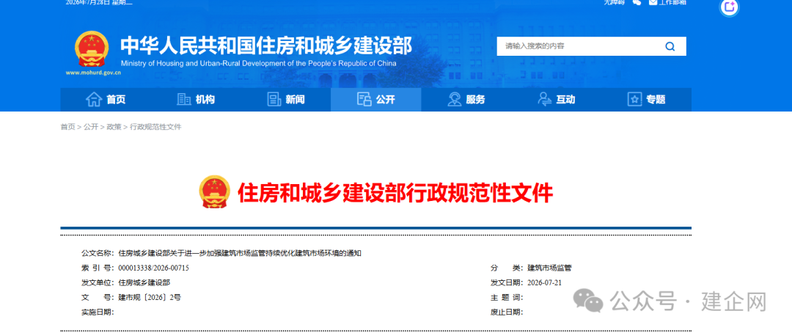Screen dimensions: 792x333
Task: Open the 新闻 navigation item
Action: tap(286, 100)
